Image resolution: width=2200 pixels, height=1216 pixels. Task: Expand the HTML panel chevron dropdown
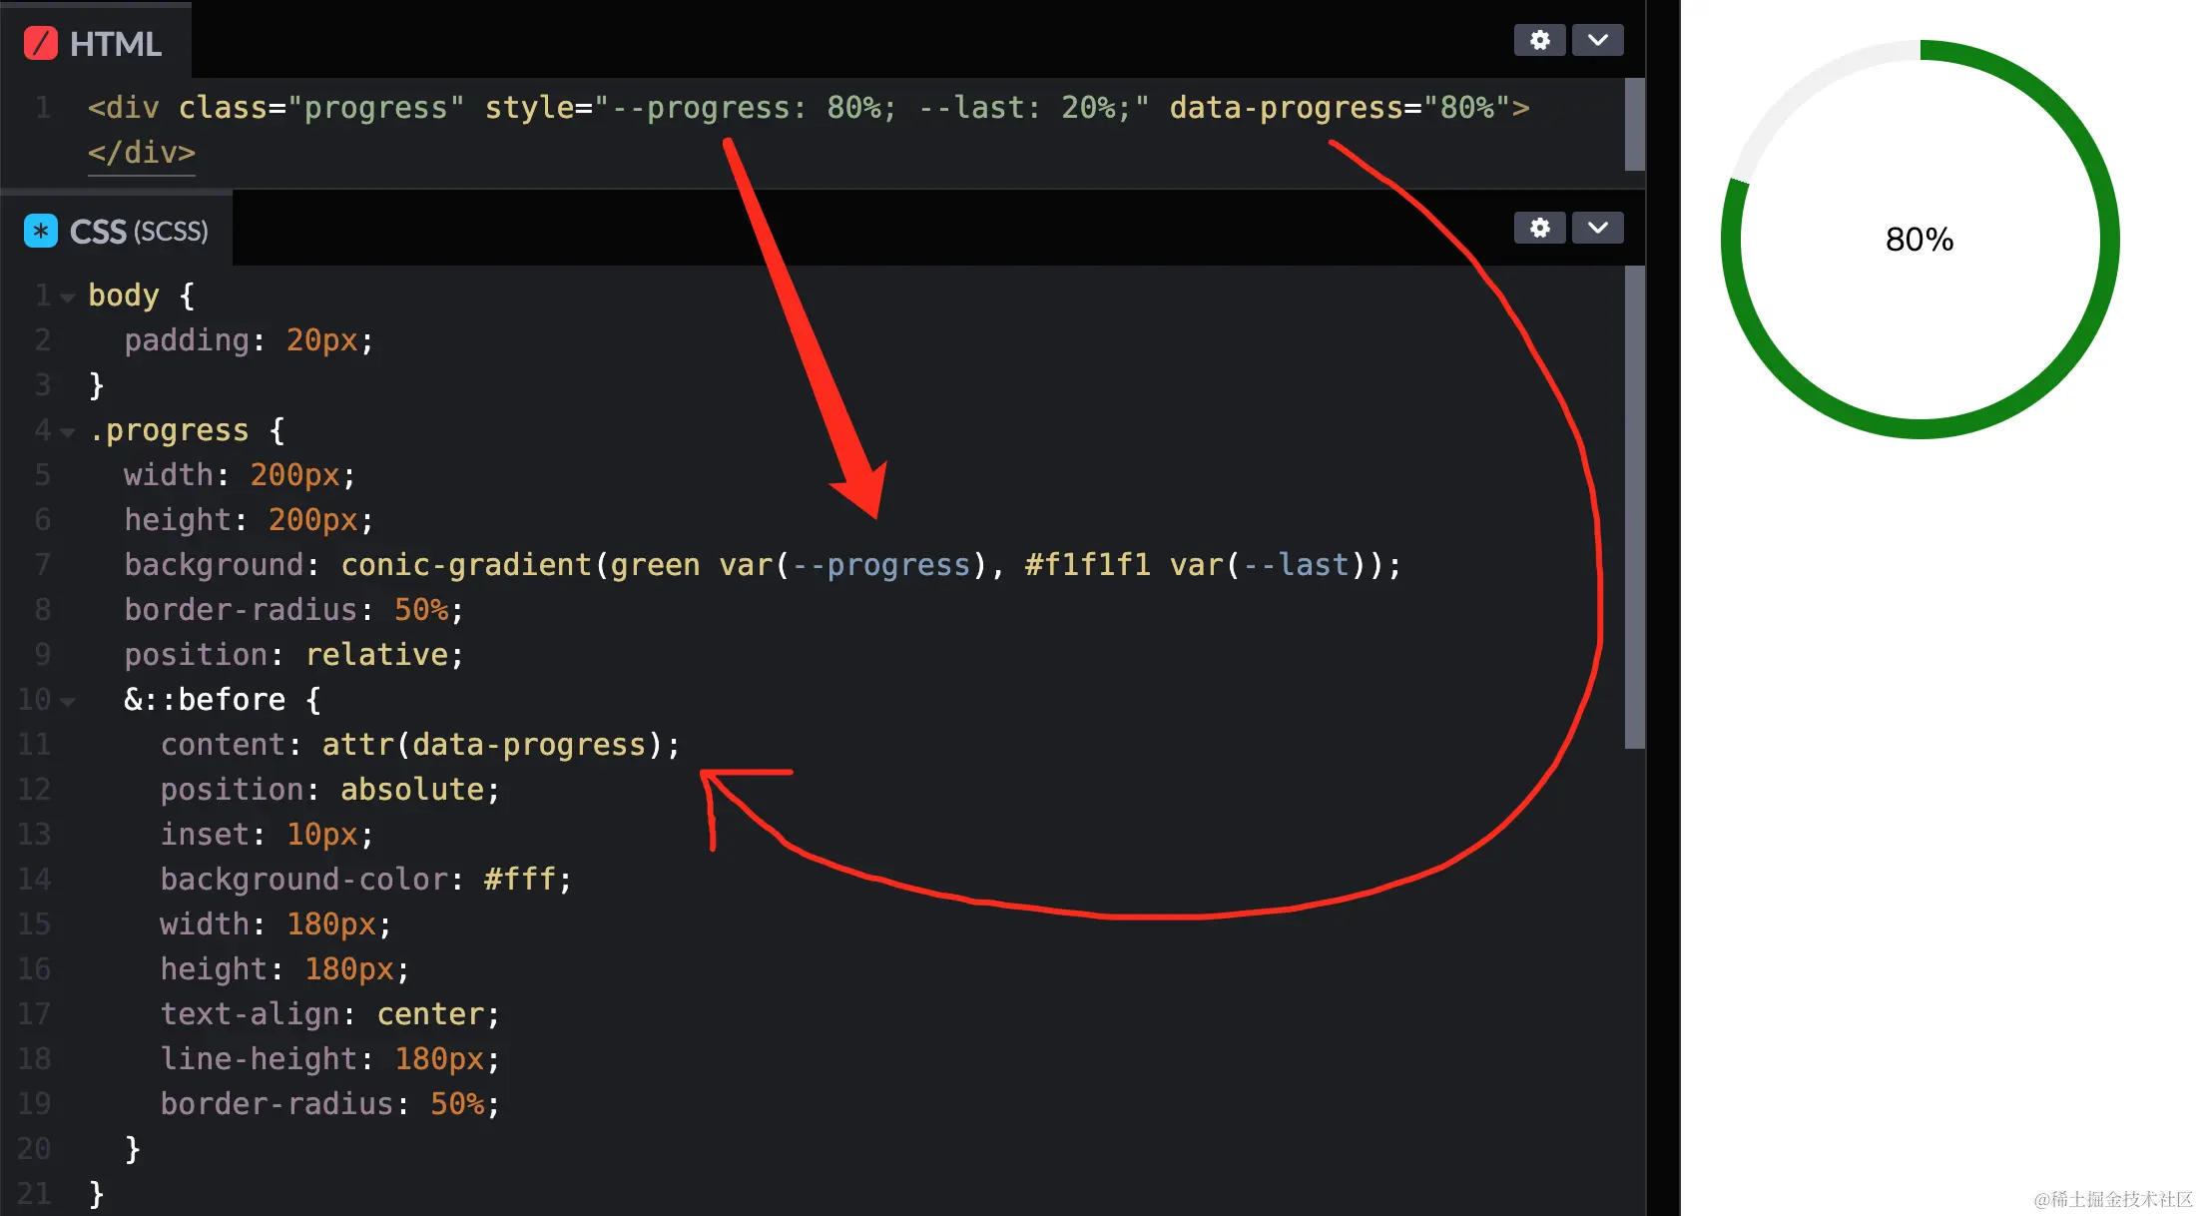click(x=1597, y=40)
